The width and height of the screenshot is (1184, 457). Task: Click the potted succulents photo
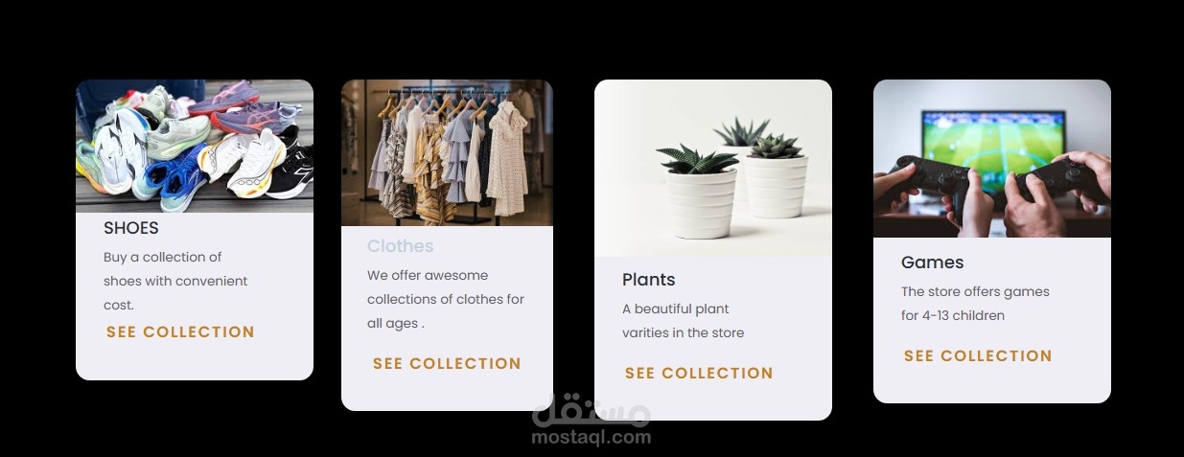click(x=713, y=169)
